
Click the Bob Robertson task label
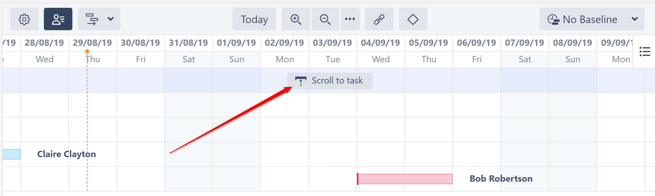click(x=501, y=178)
